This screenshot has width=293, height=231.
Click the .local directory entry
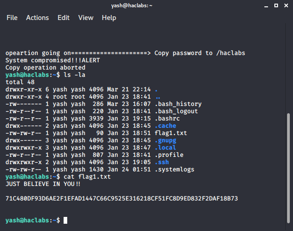[165, 148]
